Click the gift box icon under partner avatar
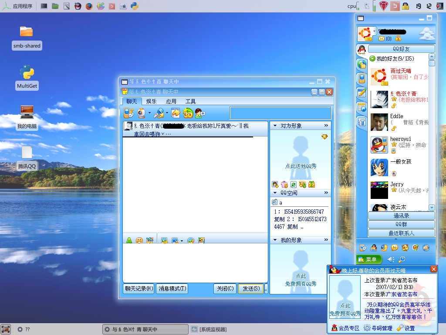Viewport: 446px width, 335px height. tap(311, 185)
